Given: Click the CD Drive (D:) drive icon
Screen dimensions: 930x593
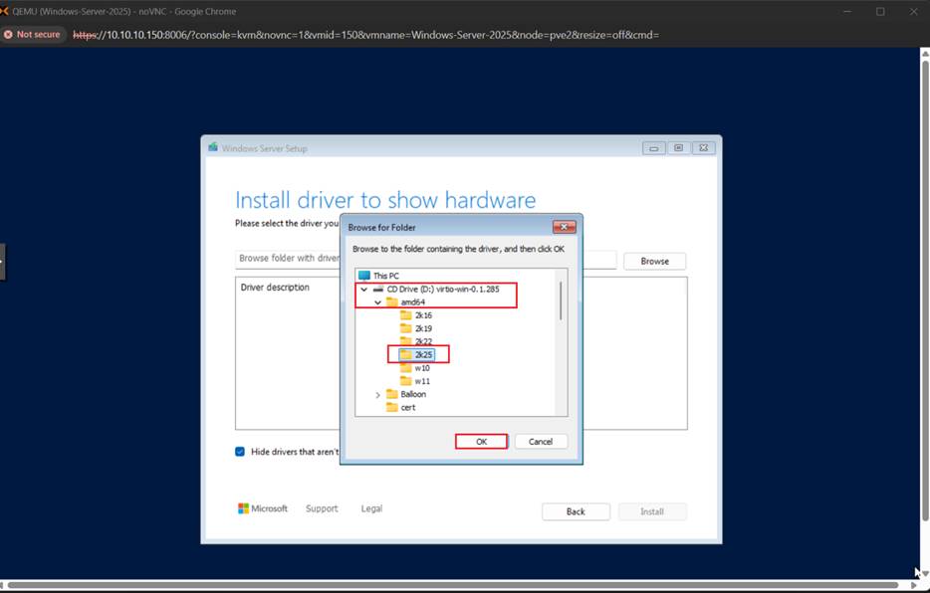Looking at the screenshot, I should [378, 289].
